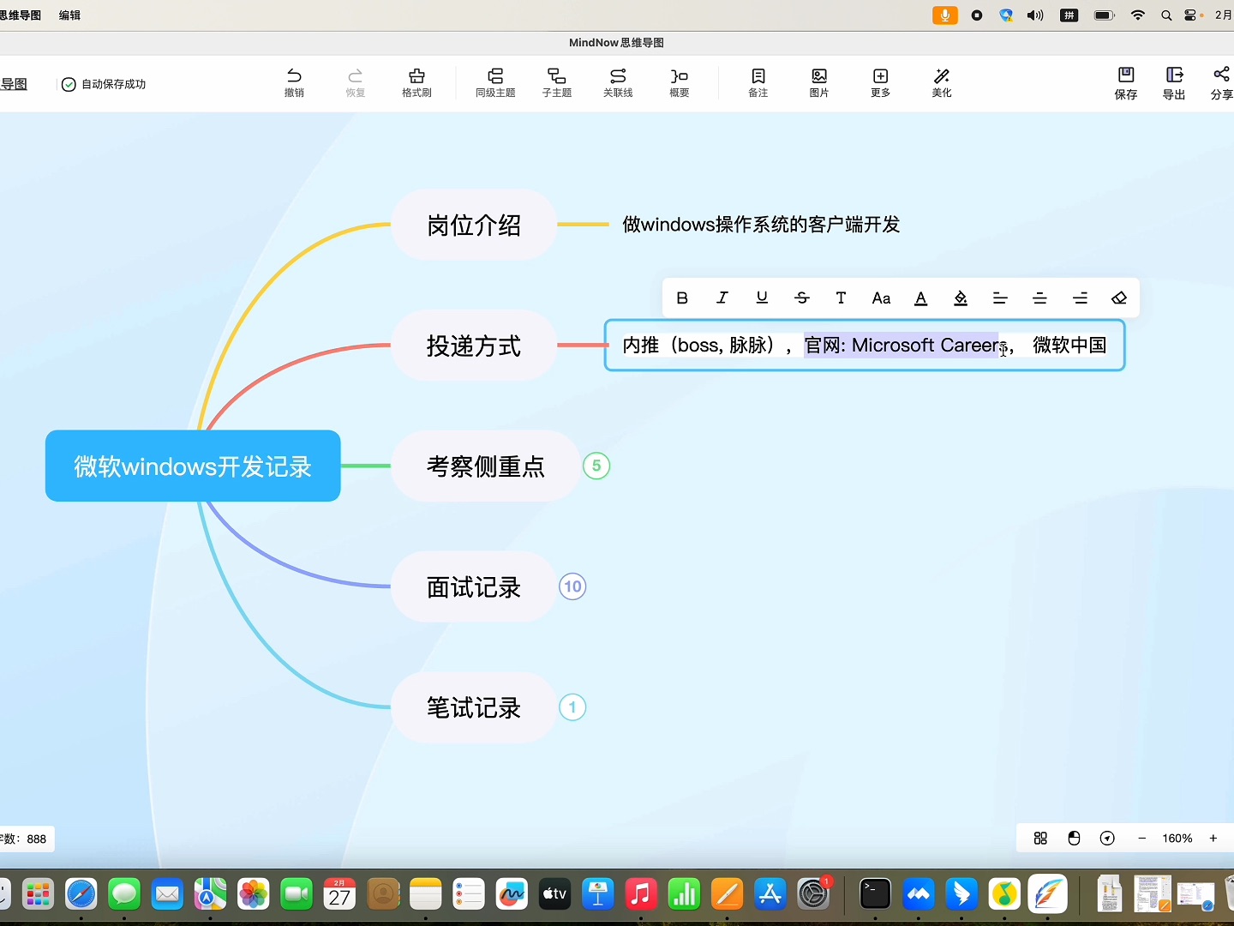Expand the 1 child of 笔试记录
The width and height of the screenshot is (1234, 926).
[572, 707]
